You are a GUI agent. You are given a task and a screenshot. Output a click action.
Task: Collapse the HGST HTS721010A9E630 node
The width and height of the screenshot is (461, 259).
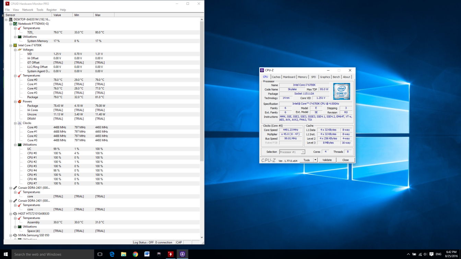click(11, 214)
